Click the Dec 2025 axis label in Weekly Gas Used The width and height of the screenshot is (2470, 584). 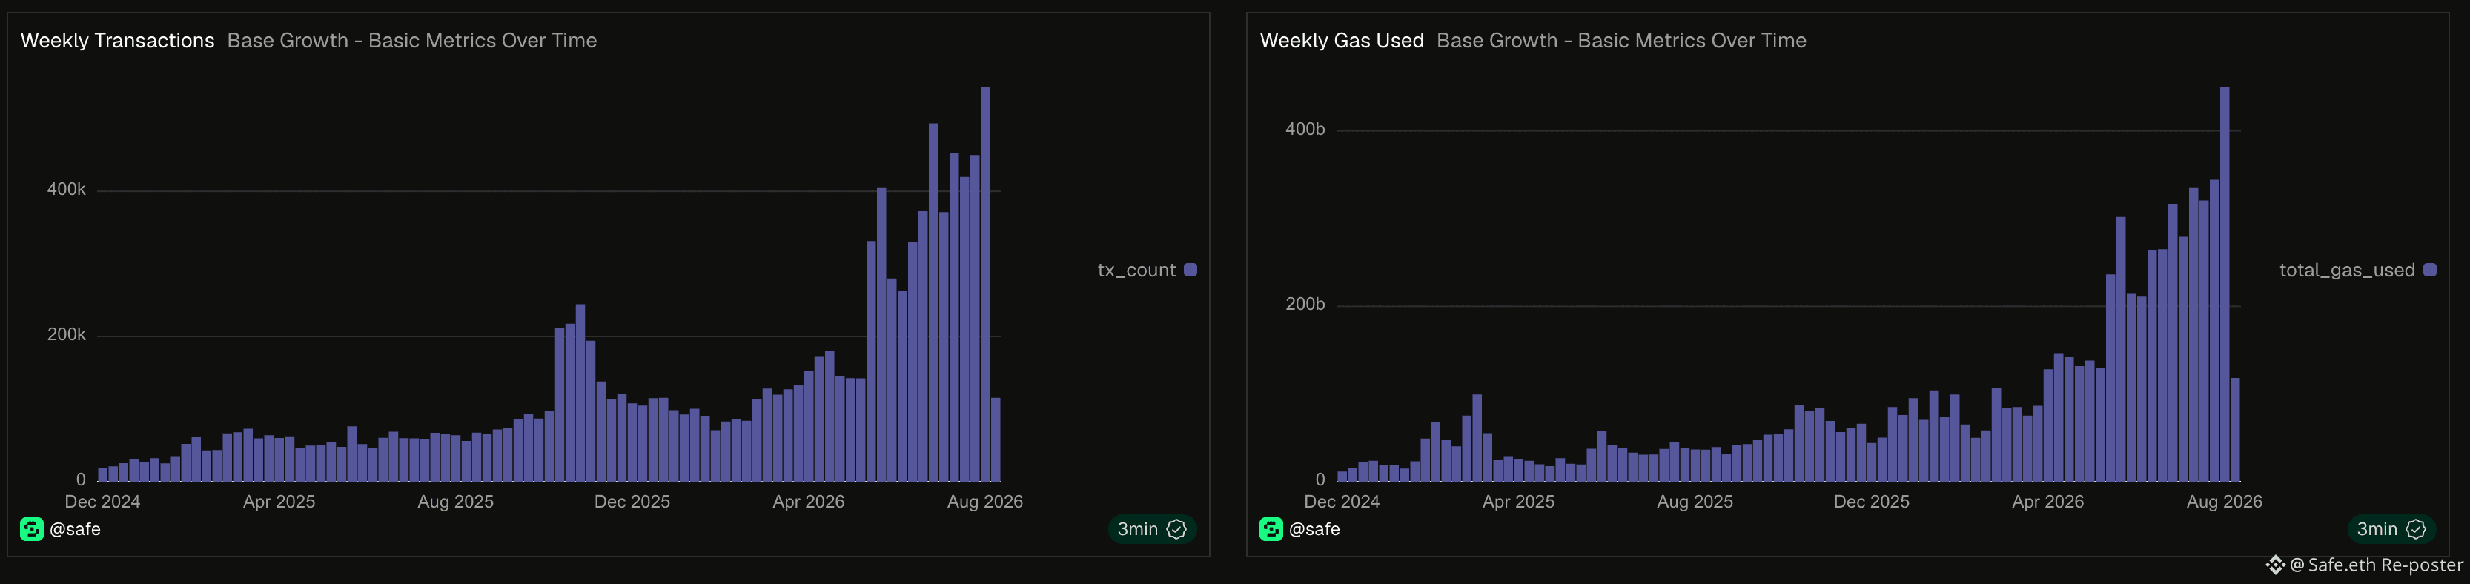[1872, 502]
